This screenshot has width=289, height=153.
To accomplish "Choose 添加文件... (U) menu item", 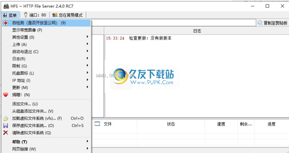I will [46, 104].
